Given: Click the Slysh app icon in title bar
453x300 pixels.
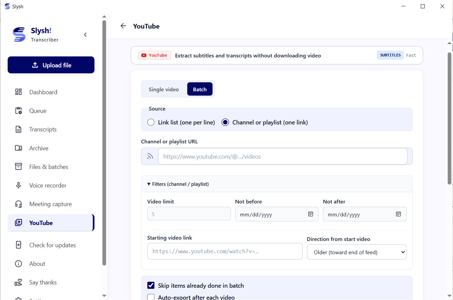Looking at the screenshot, I should click(x=7, y=6).
